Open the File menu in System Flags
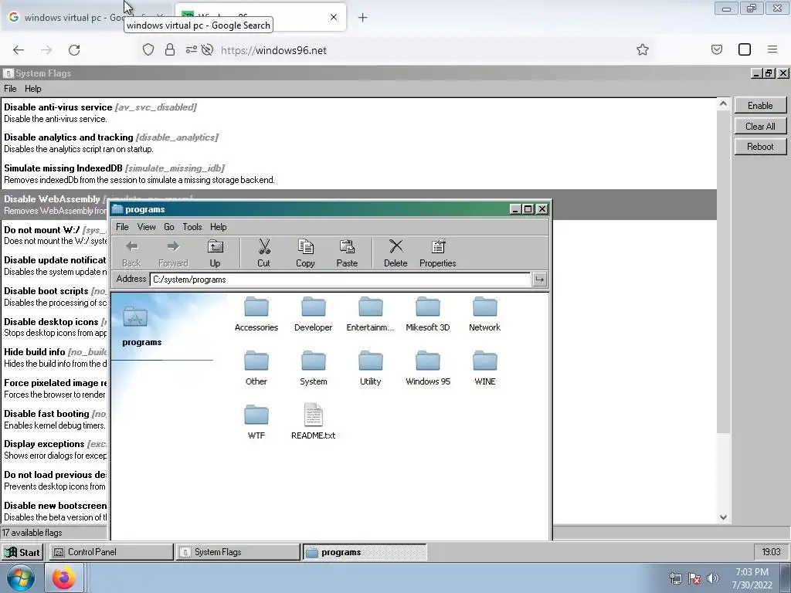 pos(10,89)
